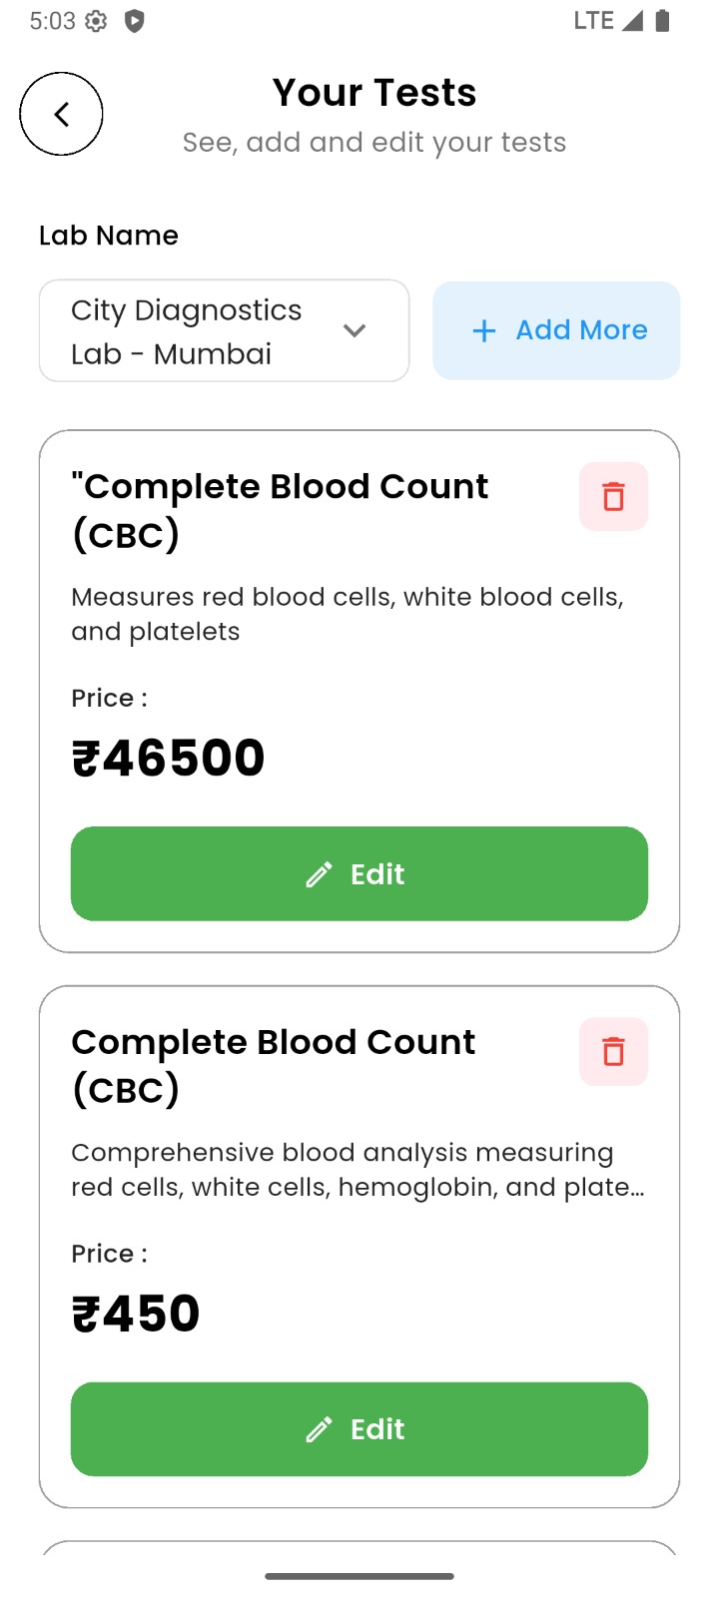Tap pencil icon on ₹46500 test card

pos(319,875)
